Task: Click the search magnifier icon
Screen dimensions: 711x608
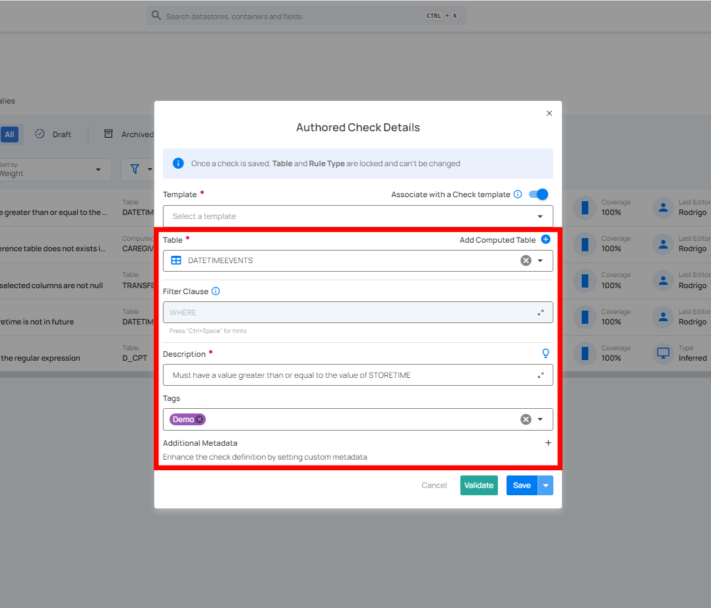Action: 156,15
